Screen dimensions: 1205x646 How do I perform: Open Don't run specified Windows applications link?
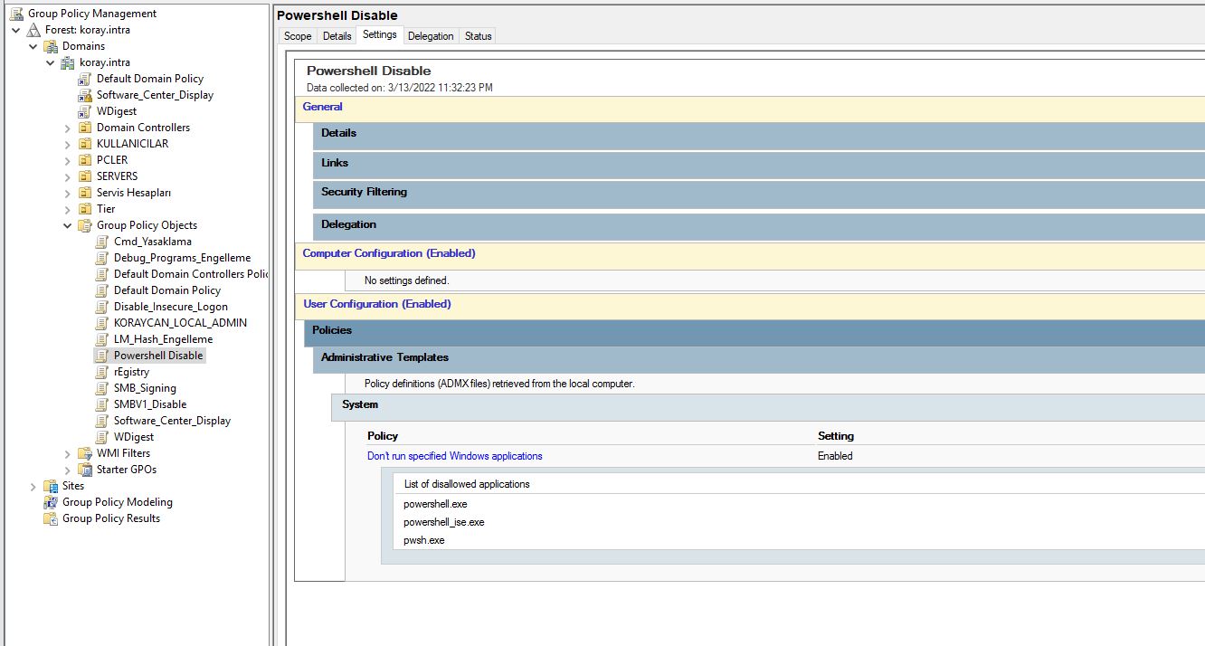point(454,456)
